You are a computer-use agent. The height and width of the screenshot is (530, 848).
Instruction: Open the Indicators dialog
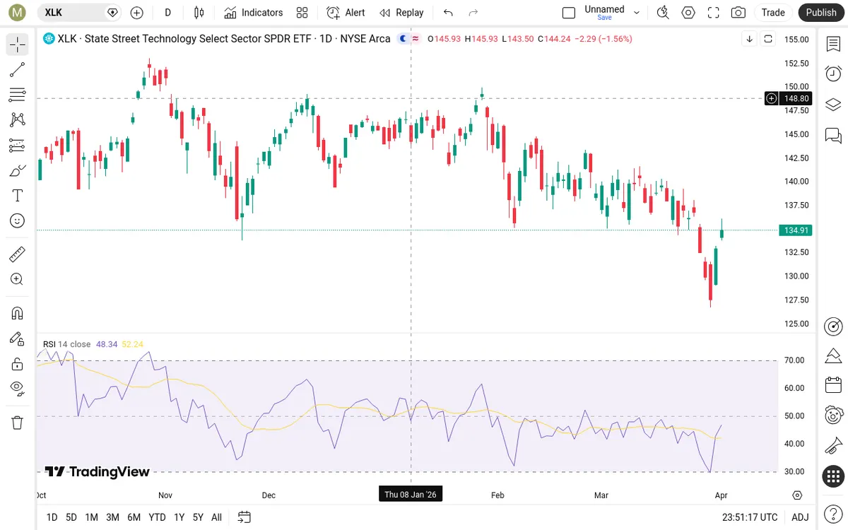pos(254,13)
